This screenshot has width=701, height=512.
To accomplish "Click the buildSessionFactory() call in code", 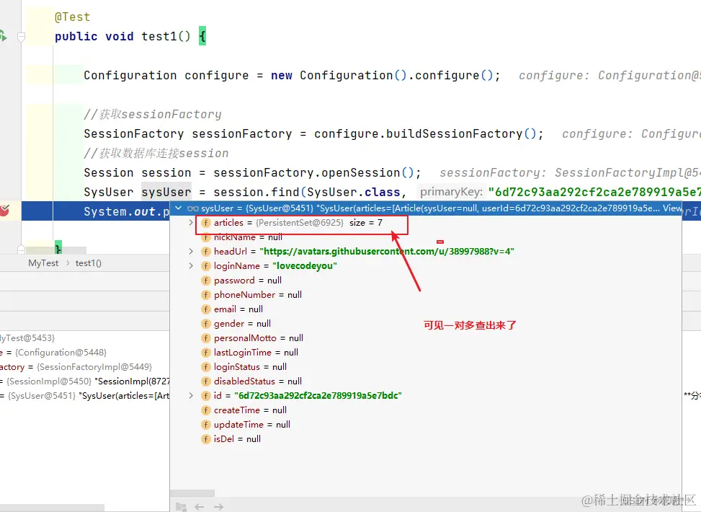I will click(461, 134).
